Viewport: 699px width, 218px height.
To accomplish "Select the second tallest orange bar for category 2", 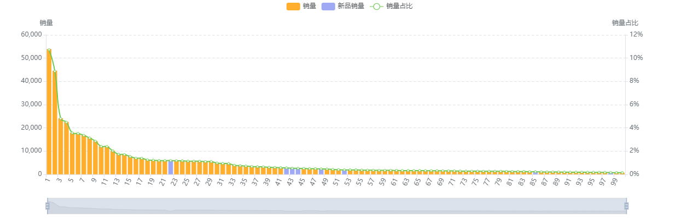I will 55,123.
